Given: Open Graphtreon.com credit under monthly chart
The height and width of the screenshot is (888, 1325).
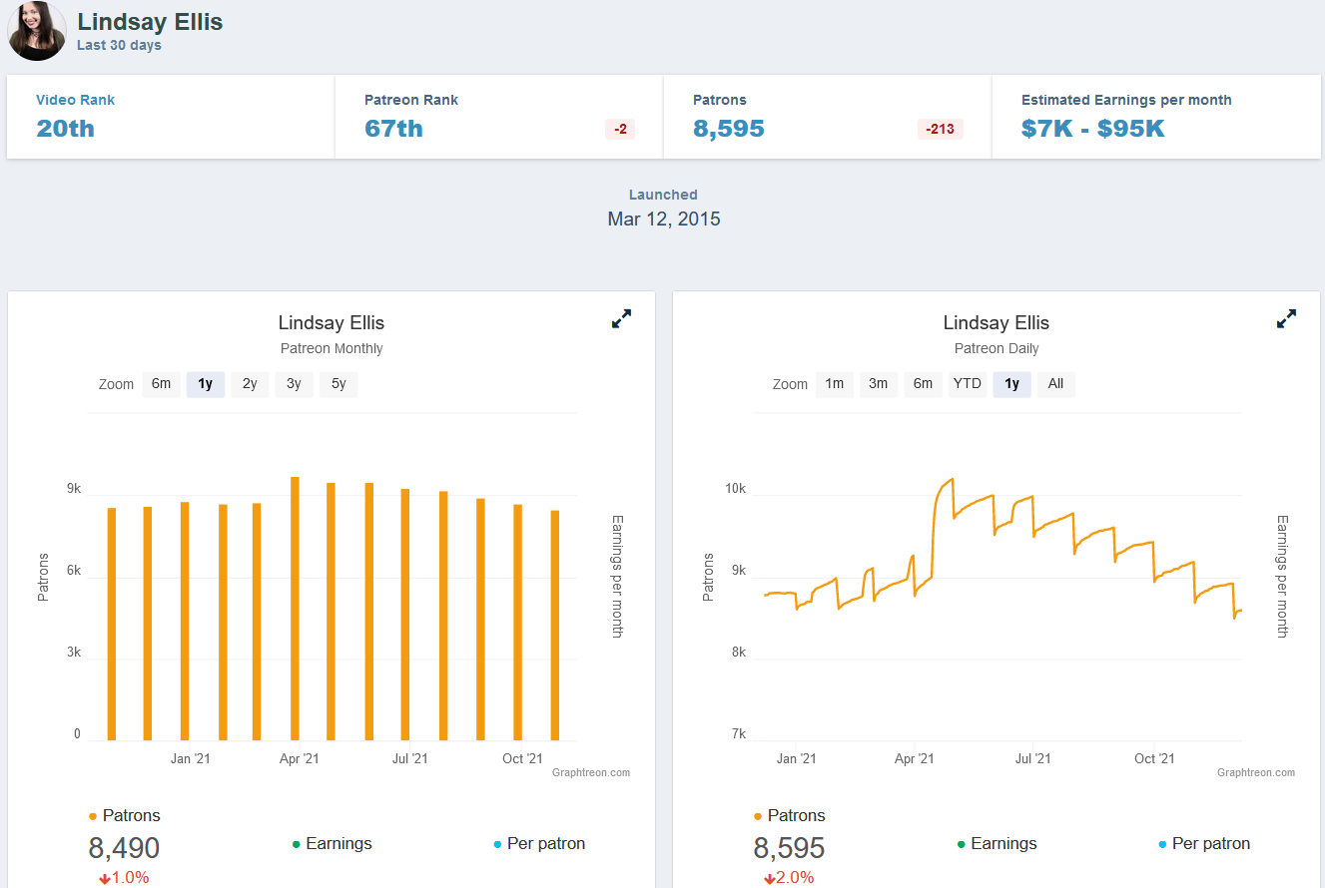Looking at the screenshot, I should (x=591, y=772).
